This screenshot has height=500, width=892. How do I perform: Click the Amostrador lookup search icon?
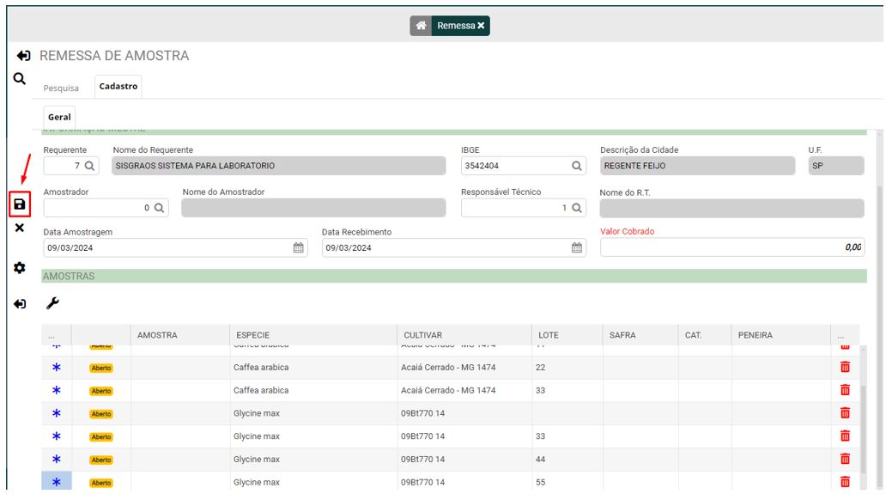click(159, 208)
